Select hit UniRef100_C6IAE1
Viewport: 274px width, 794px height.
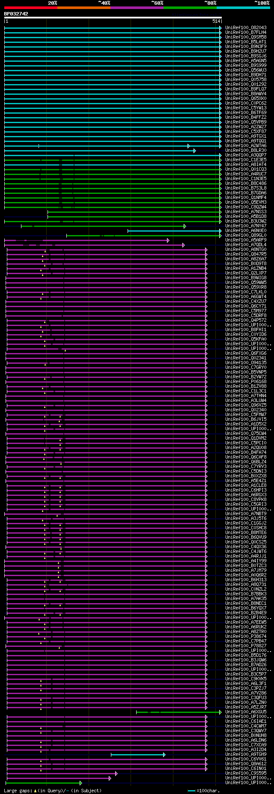246,721
